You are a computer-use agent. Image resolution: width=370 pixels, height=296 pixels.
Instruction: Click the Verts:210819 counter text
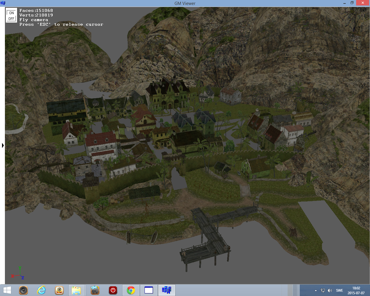pos(36,15)
